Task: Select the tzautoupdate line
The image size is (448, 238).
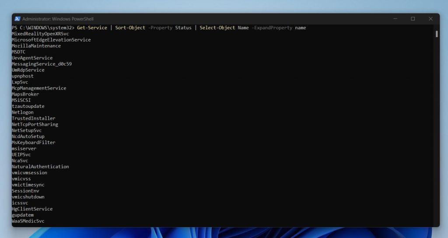Action: tap(28, 106)
